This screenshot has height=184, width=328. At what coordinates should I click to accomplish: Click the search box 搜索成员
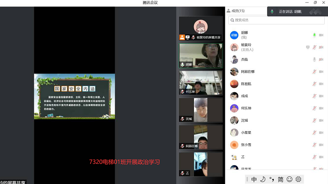click(x=276, y=20)
